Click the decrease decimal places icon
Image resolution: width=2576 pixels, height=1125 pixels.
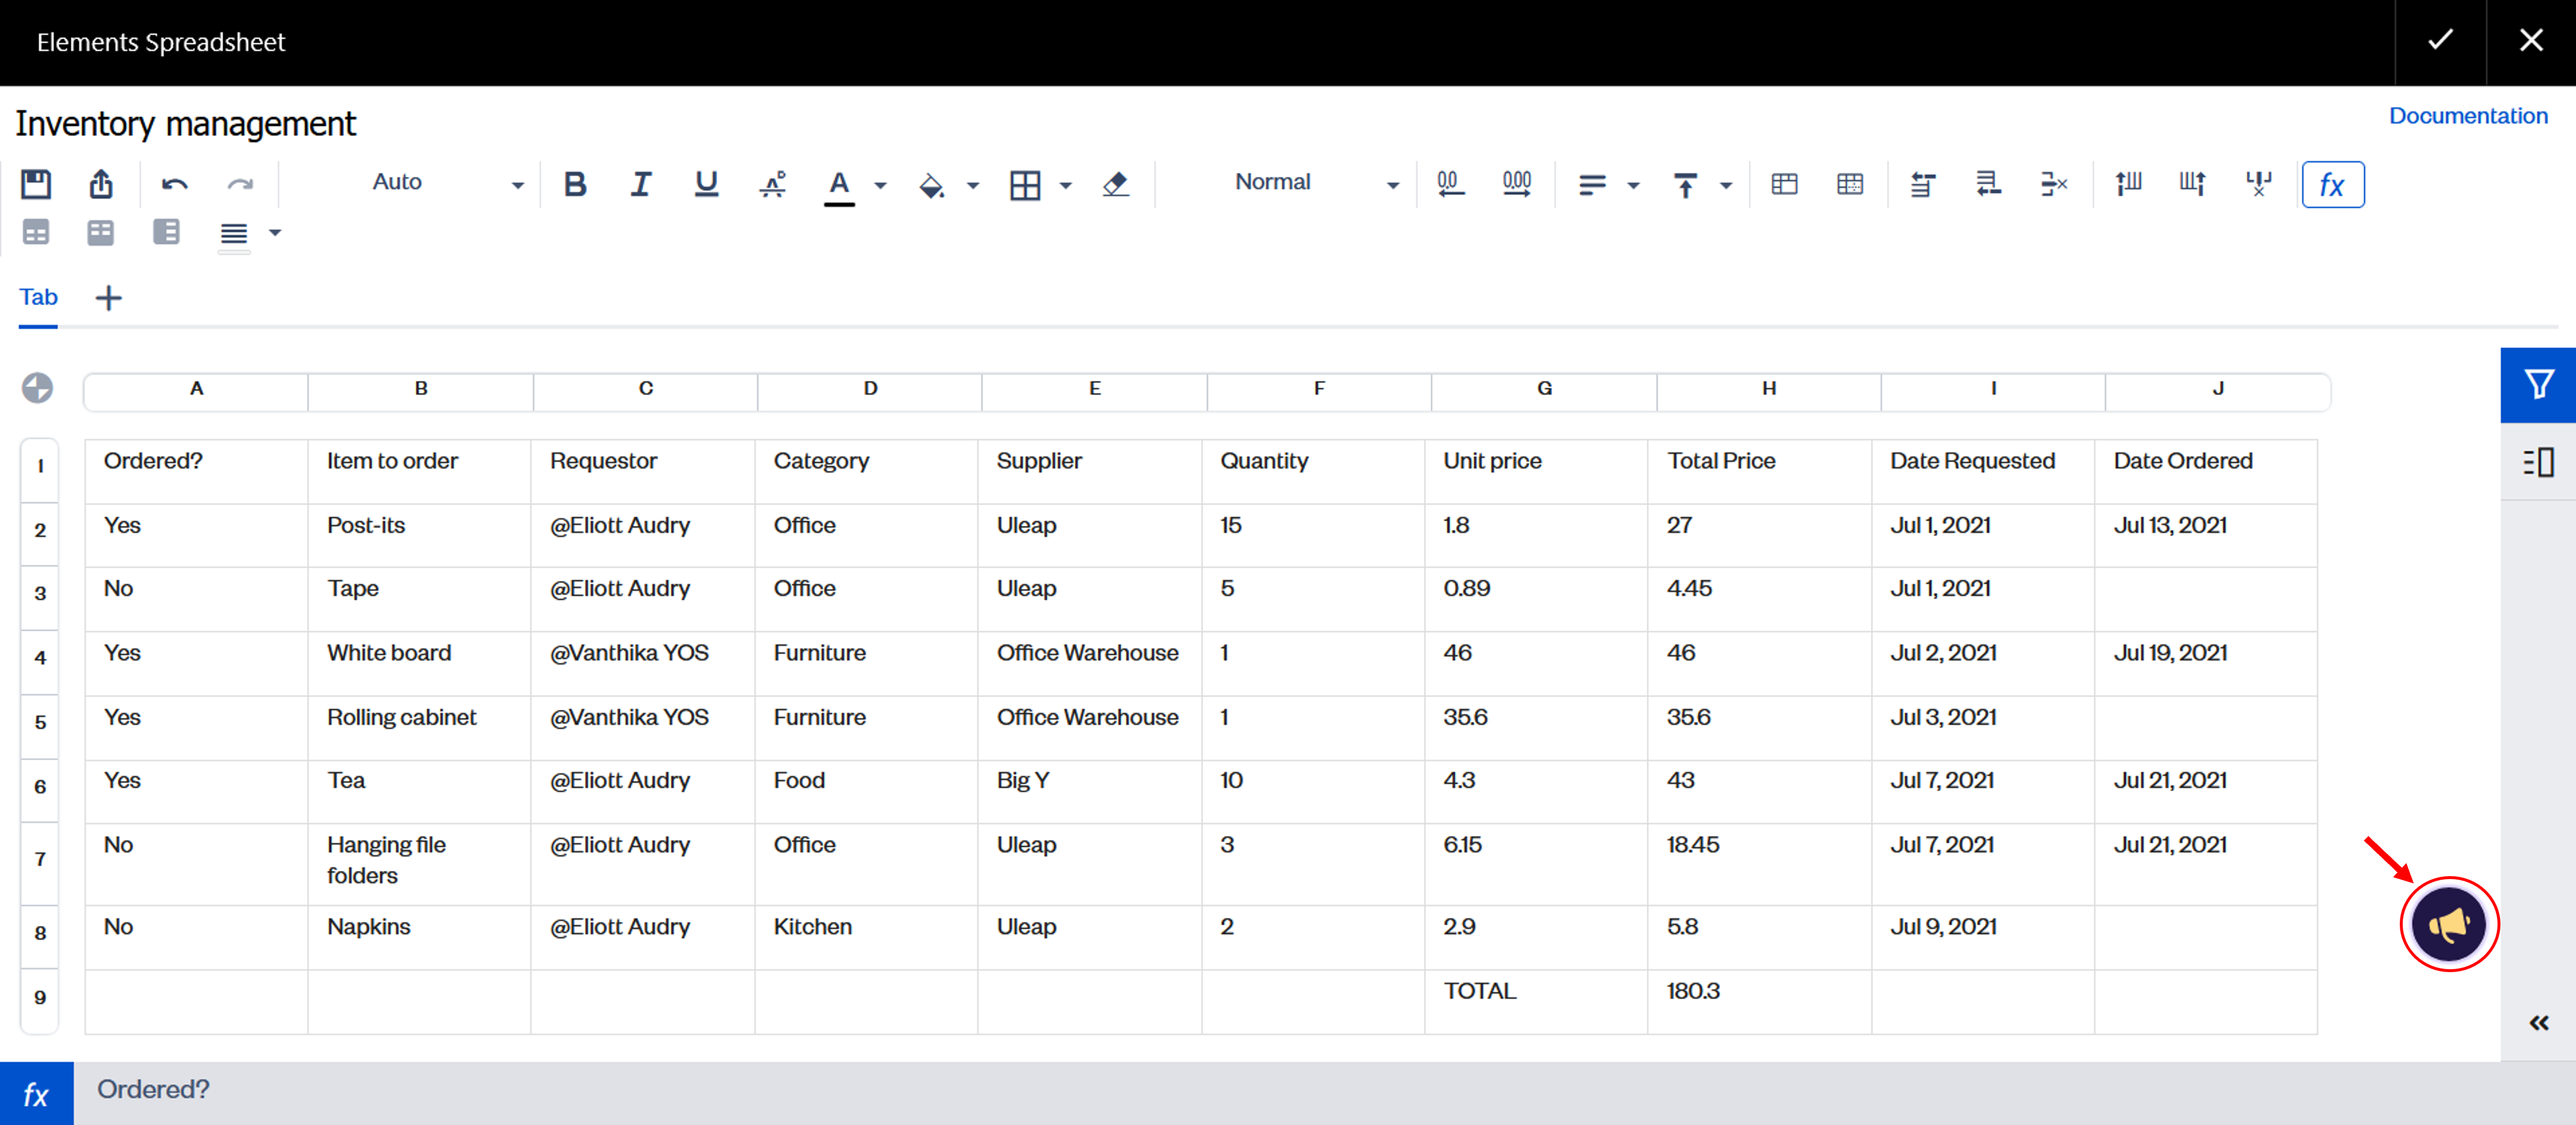coord(1450,184)
